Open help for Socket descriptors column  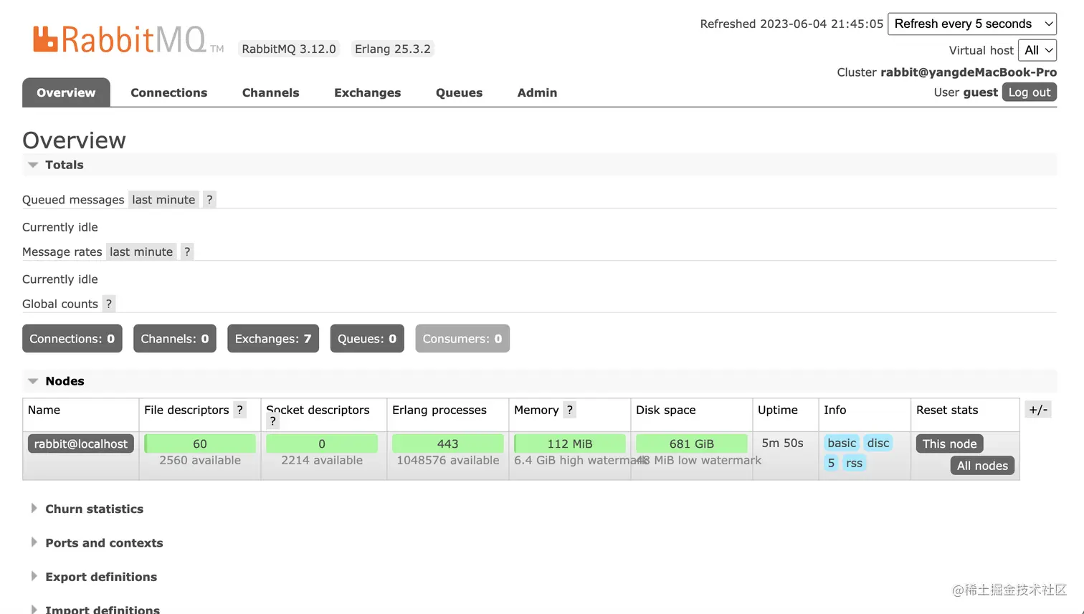point(272,422)
